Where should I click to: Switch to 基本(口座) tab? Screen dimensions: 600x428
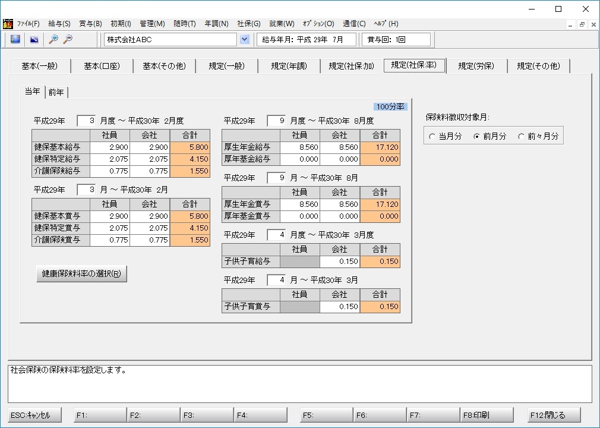102,66
